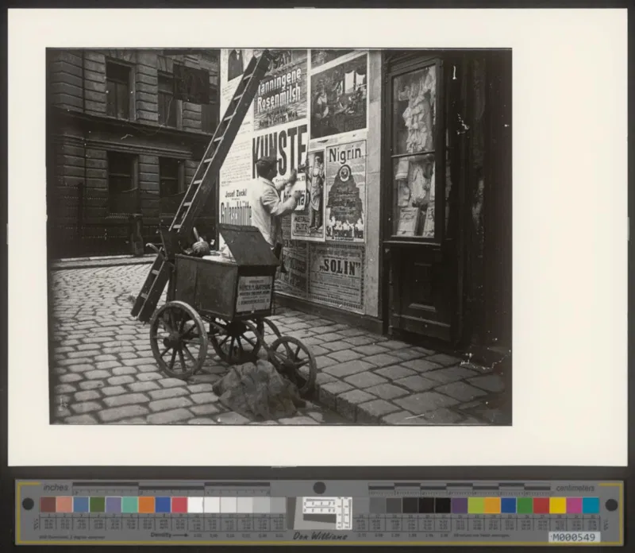The height and width of the screenshot is (553, 635).
Task: Select the magenta color swatch
Action: [x=574, y=505]
